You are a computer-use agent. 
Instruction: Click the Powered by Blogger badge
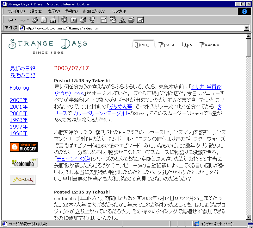[x=24, y=147]
